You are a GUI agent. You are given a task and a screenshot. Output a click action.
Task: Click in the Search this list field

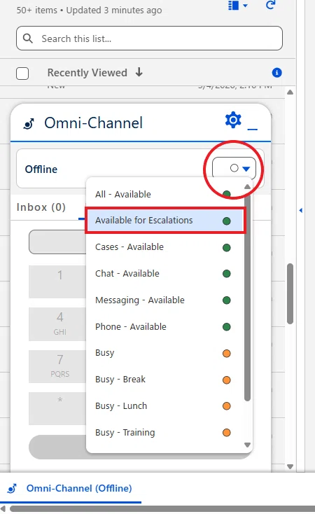click(150, 39)
